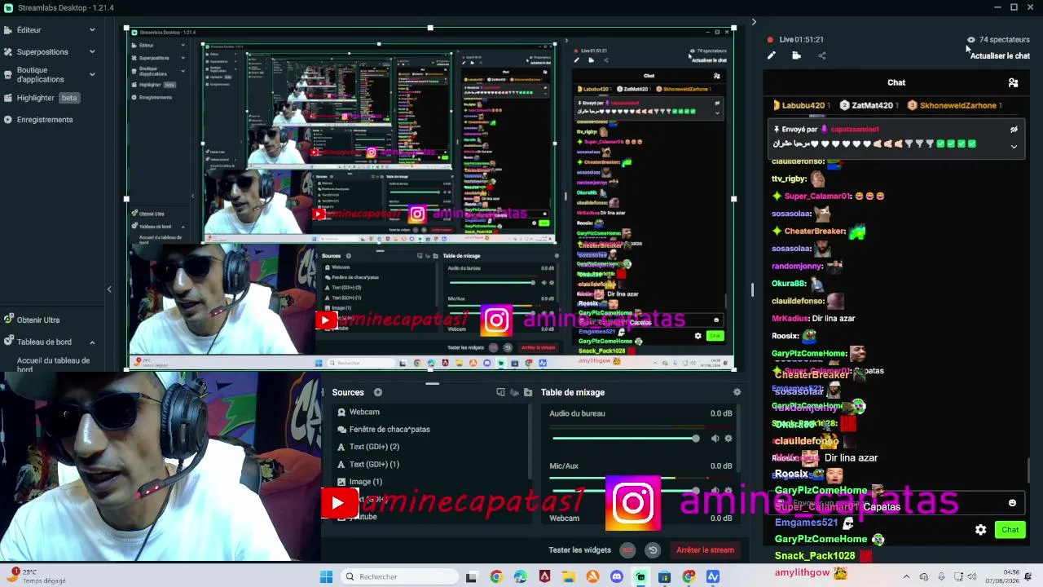Open Tableau de bord menu
This screenshot has width=1043, height=587.
(x=45, y=342)
